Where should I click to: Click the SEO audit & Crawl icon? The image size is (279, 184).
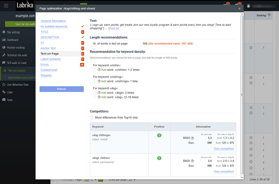[4, 63]
